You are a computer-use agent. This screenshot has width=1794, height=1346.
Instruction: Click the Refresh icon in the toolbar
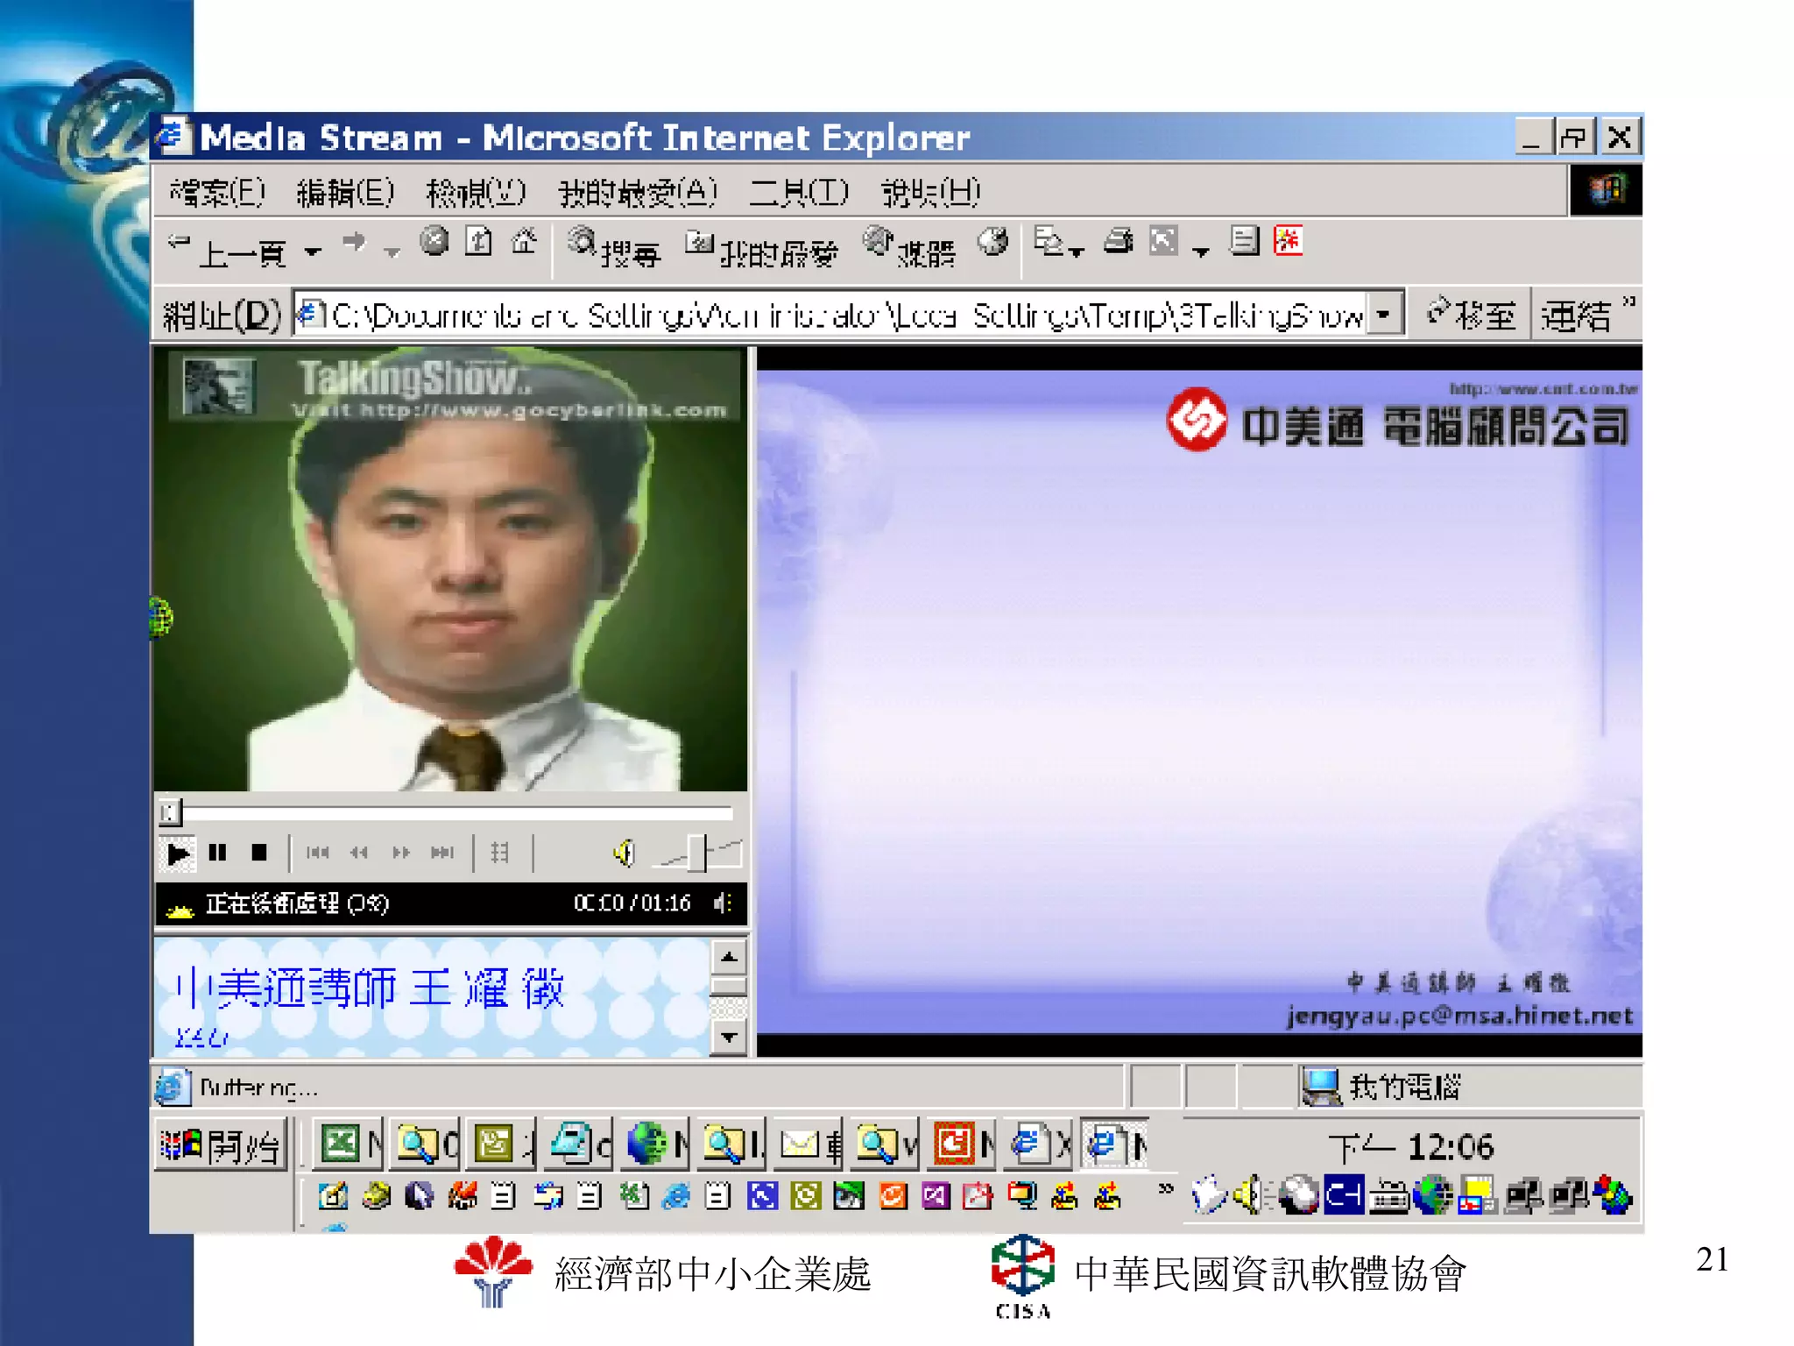point(478,241)
